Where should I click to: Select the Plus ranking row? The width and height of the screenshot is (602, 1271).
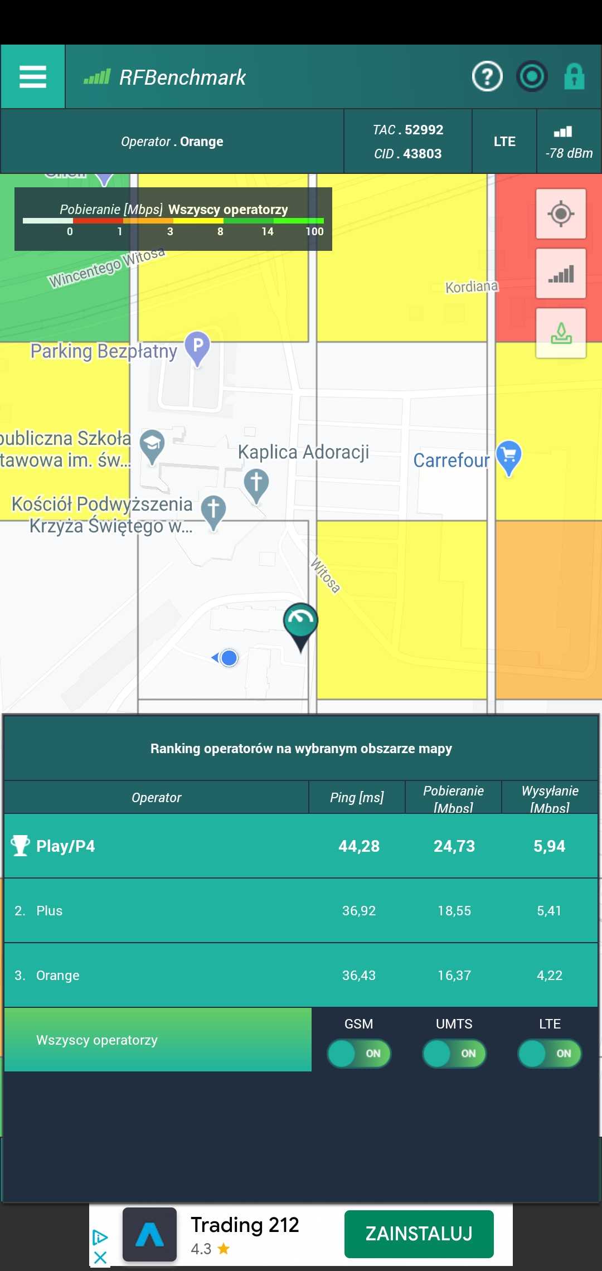[301, 911]
